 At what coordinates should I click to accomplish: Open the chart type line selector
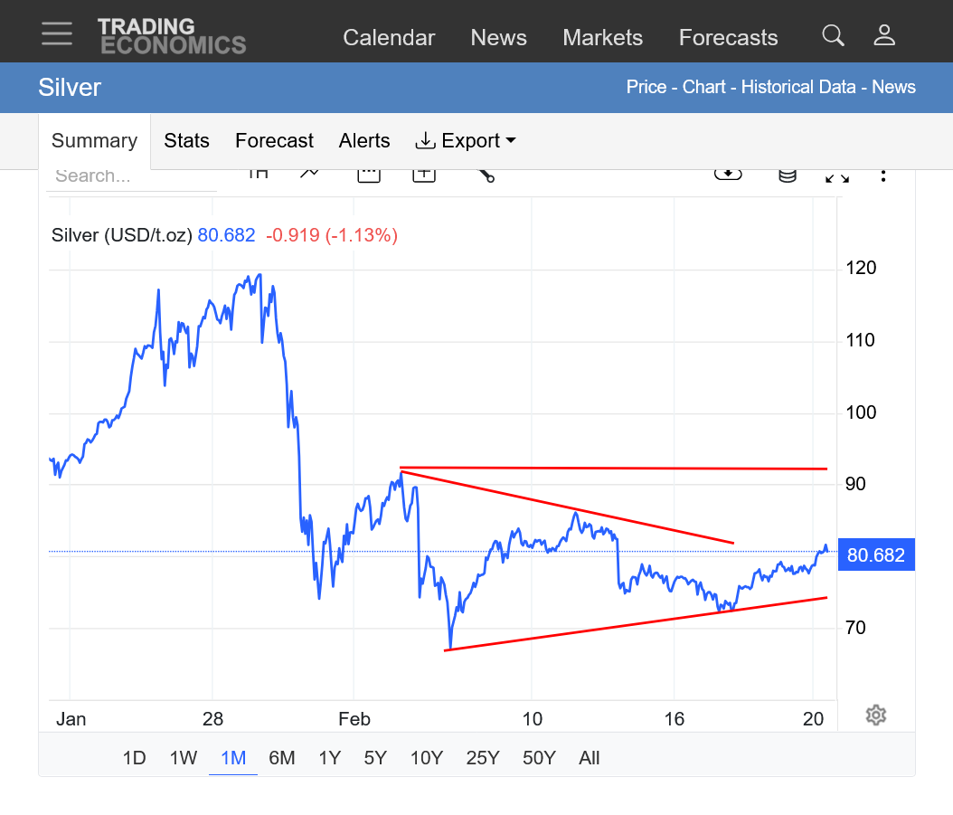(310, 174)
